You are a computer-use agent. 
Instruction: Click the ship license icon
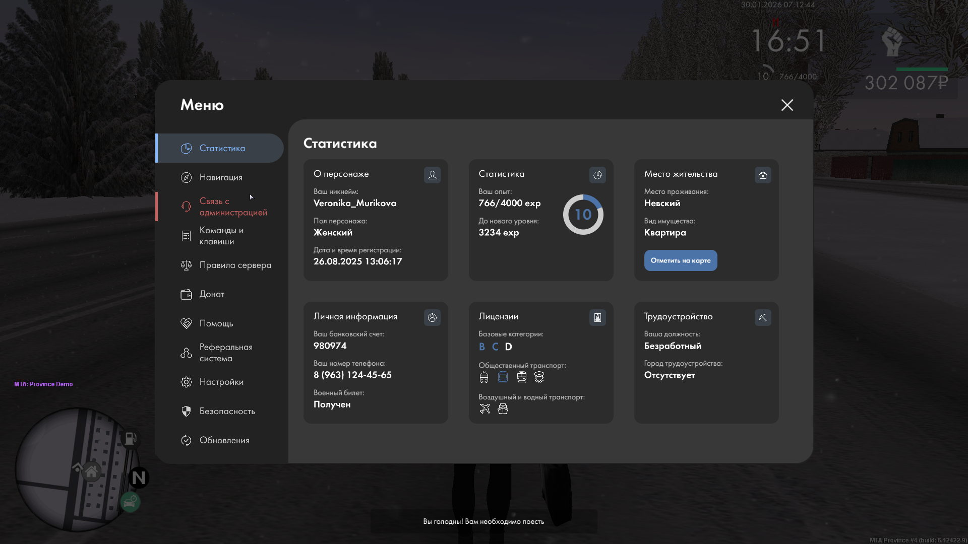pyautogui.click(x=503, y=409)
